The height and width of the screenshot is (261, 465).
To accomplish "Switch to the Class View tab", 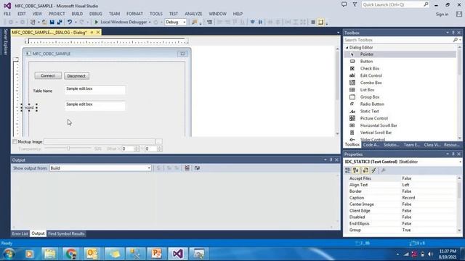I will coord(432,145).
